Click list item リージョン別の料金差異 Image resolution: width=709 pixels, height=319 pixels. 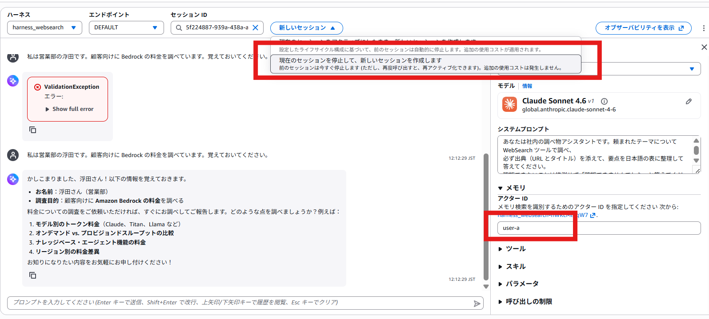(68, 252)
